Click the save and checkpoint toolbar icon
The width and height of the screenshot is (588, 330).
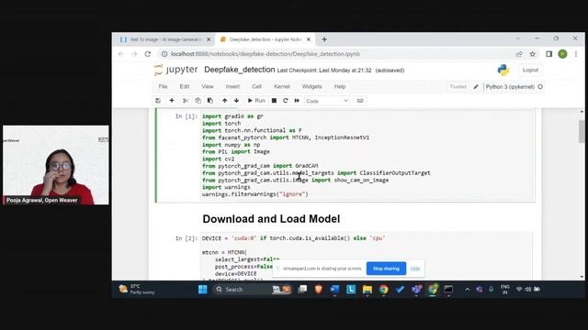[x=158, y=101]
